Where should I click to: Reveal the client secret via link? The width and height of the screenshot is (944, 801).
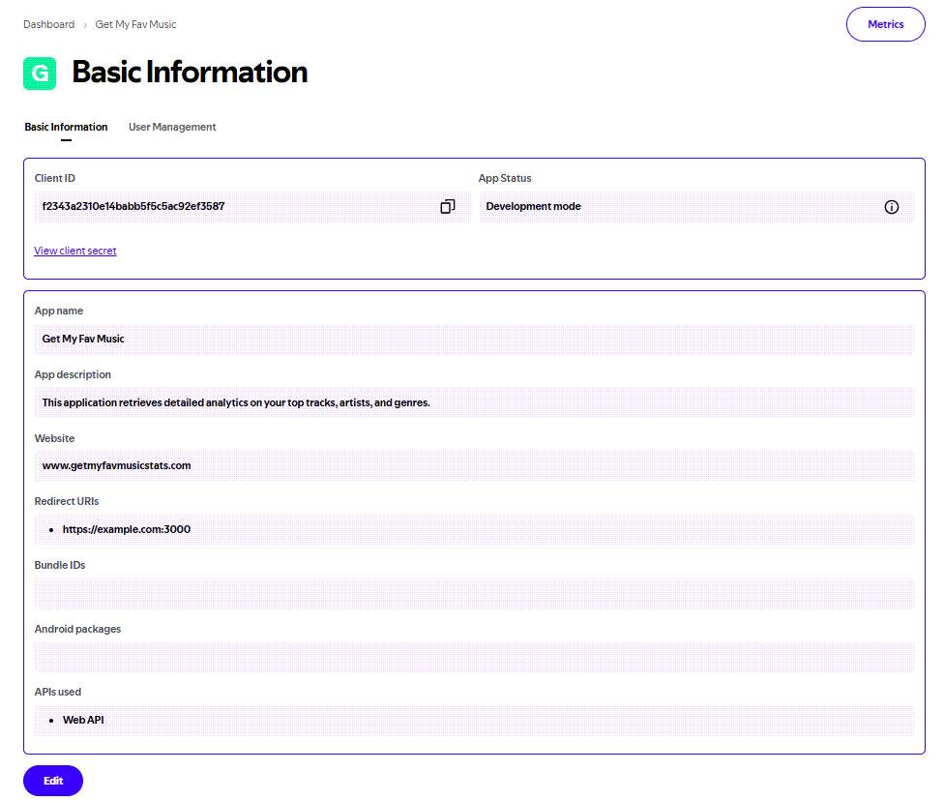pos(75,251)
